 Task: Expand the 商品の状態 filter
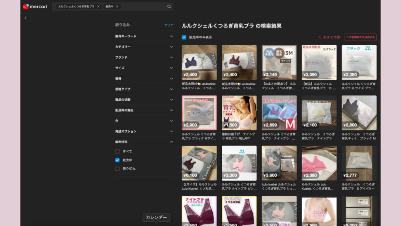pos(144,100)
